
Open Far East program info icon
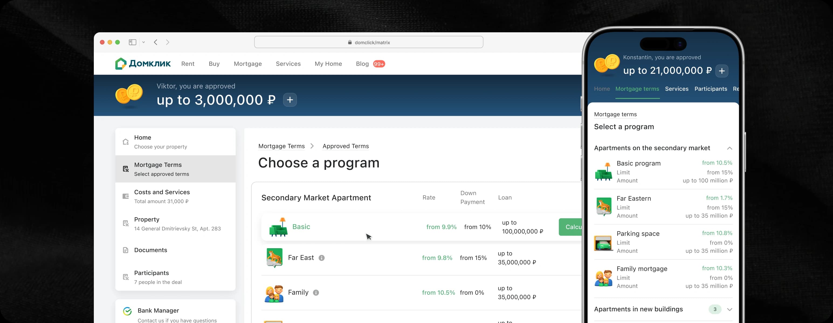tap(321, 258)
